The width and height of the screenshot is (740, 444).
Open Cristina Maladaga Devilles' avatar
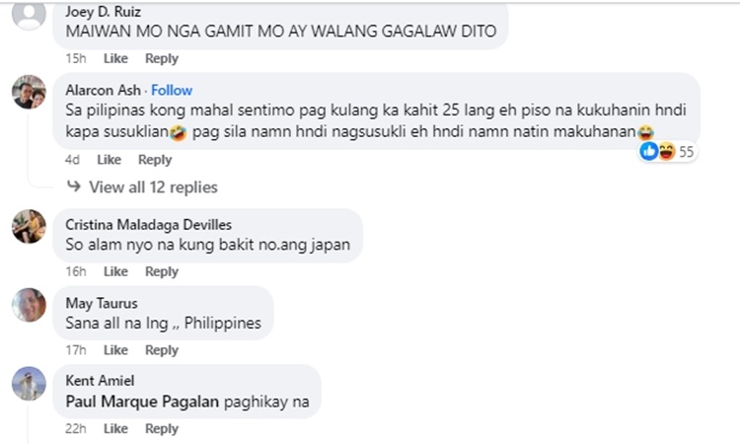click(29, 227)
